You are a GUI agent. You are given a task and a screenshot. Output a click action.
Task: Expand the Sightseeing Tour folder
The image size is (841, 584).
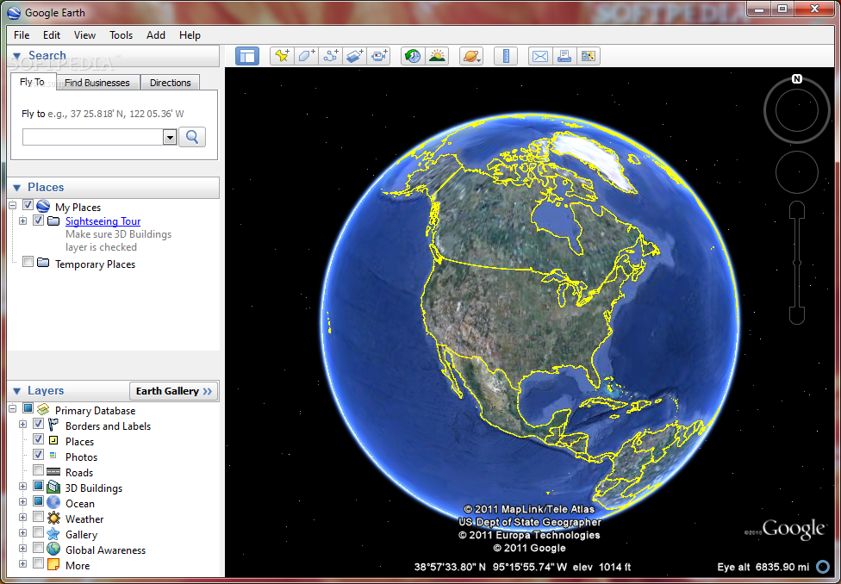click(22, 221)
